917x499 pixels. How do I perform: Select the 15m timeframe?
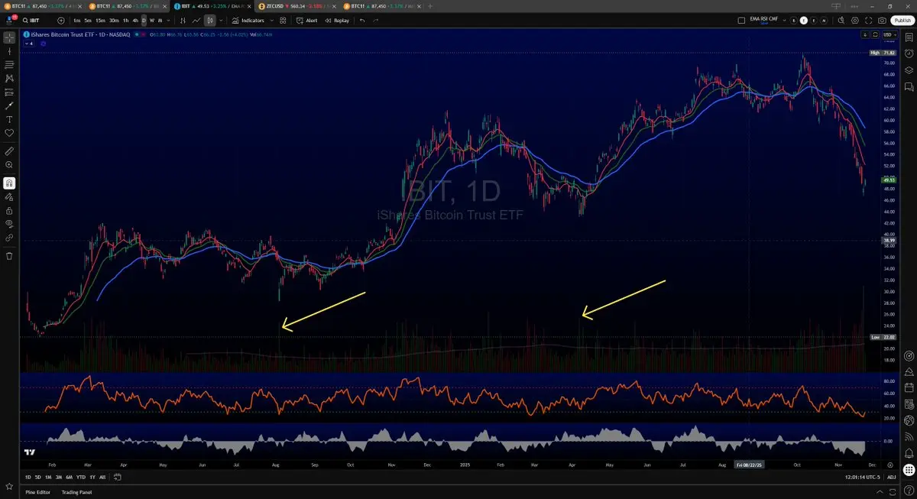coord(100,21)
